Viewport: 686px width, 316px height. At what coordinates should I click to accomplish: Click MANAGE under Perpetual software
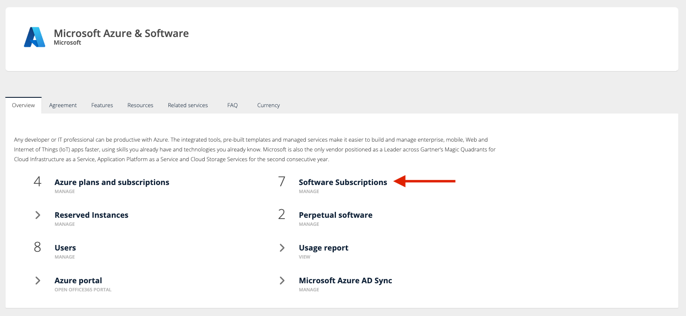309,225
